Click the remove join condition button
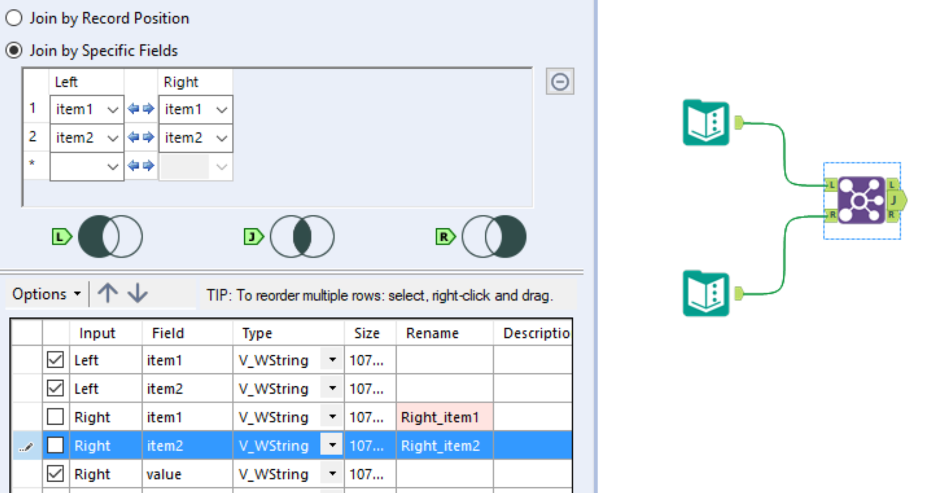The image size is (942, 493). pos(559,81)
